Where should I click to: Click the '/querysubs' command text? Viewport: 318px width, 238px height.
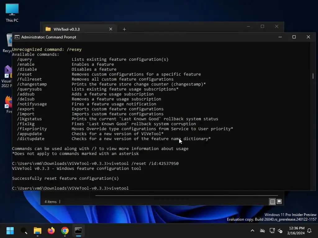click(x=30, y=89)
